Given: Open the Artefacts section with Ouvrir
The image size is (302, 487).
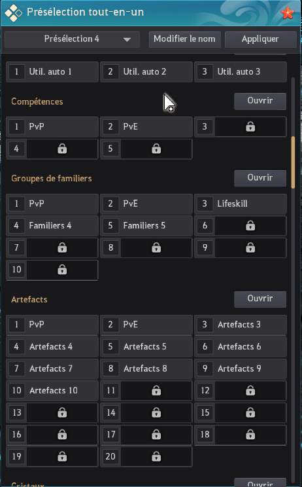Looking at the screenshot, I should (x=260, y=298).
